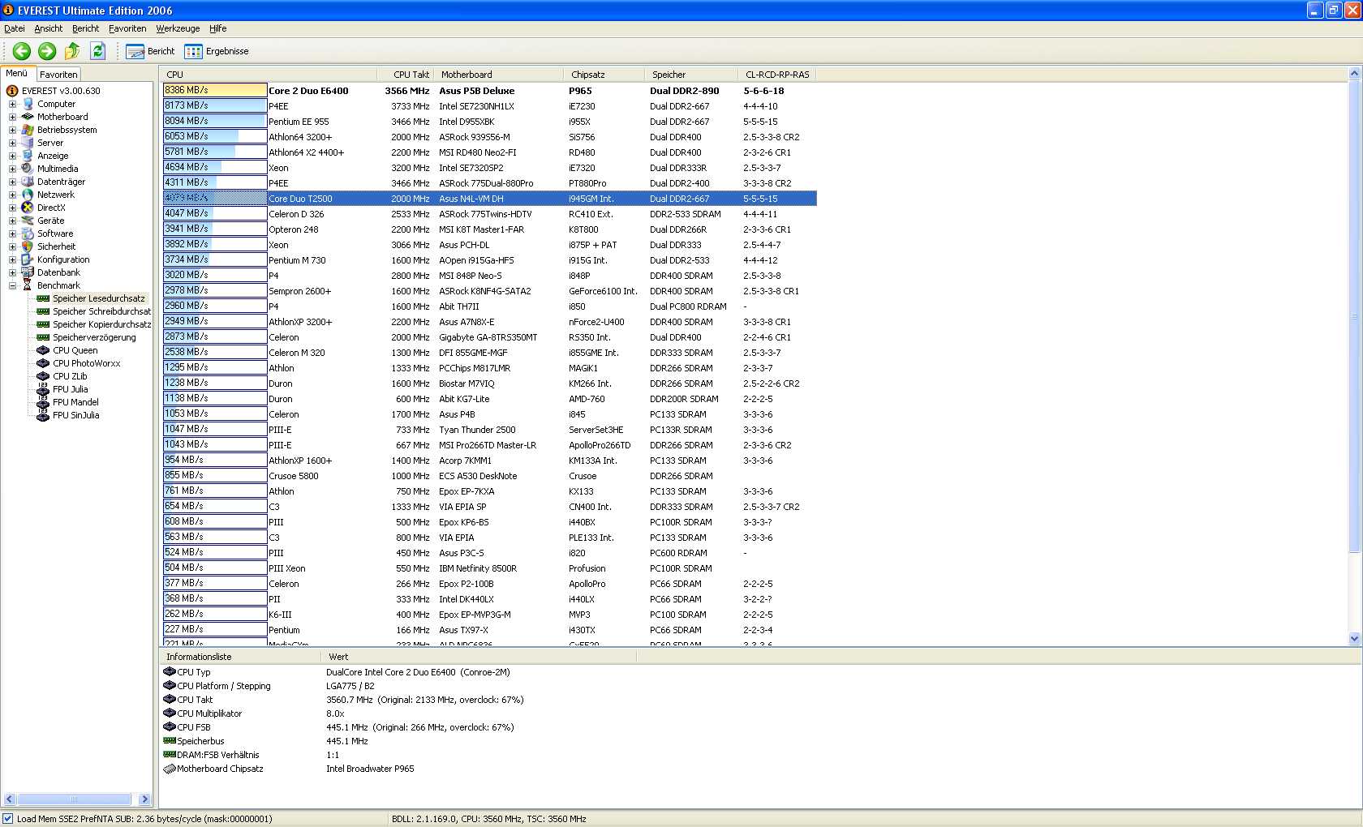The height and width of the screenshot is (827, 1363).
Task: Switch to the Favoriten sidebar tab
Action: pos(58,74)
